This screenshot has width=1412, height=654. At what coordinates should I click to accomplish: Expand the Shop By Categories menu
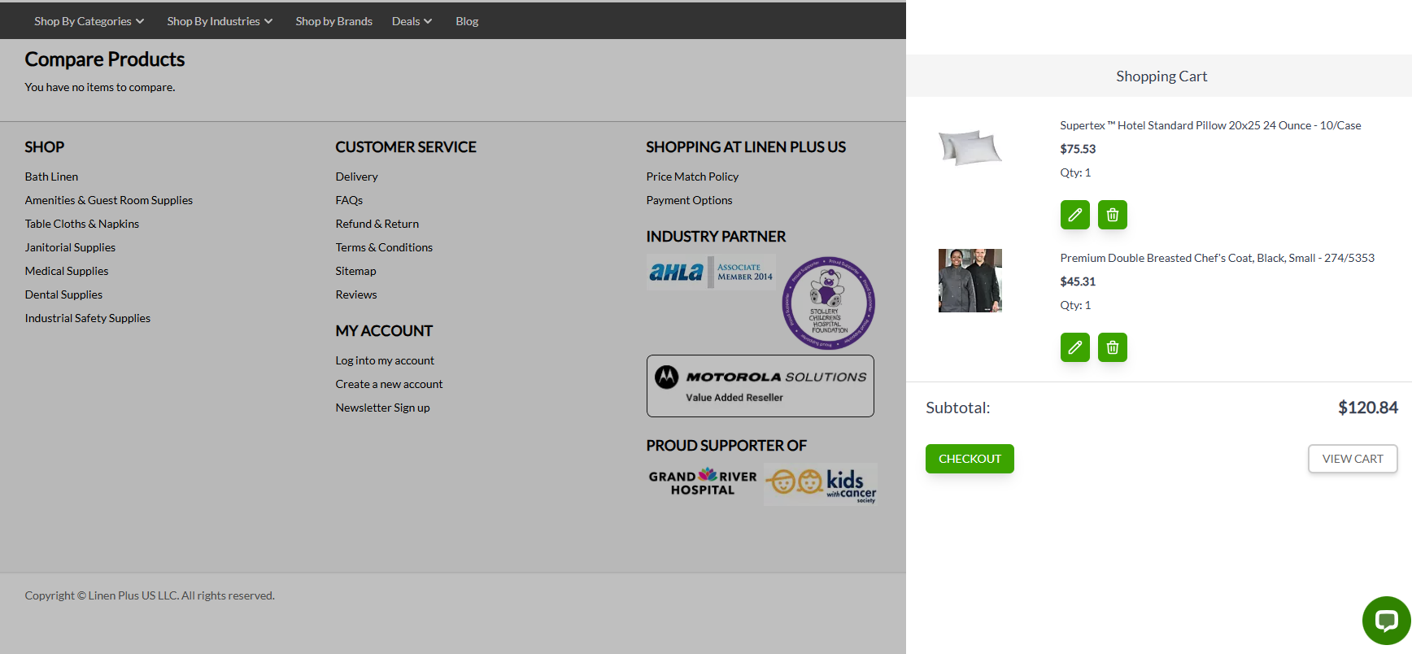89,21
